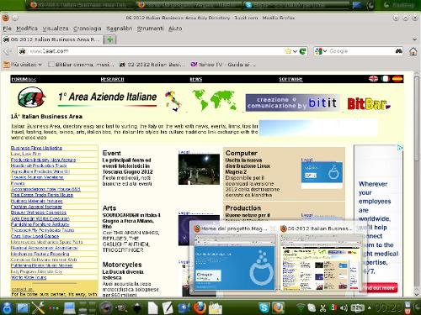
Task: Expand hidden tray icons arrow
Action: tap(370, 308)
